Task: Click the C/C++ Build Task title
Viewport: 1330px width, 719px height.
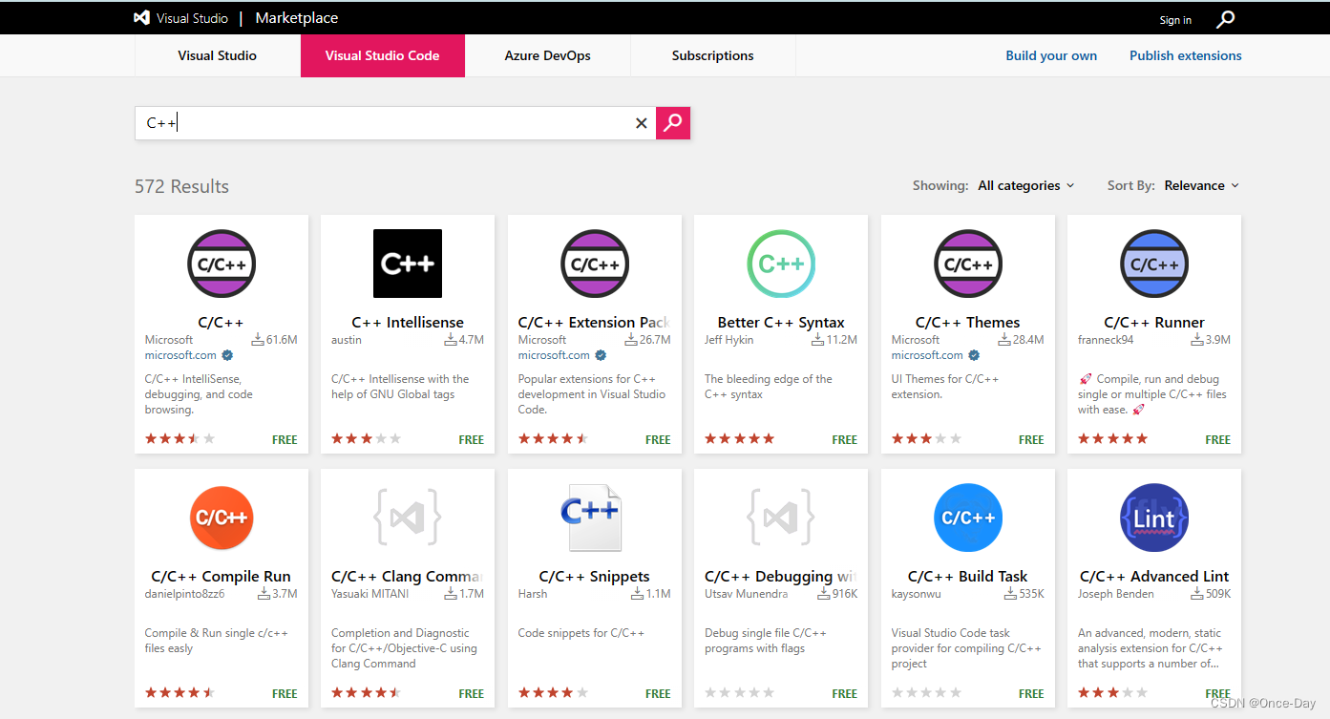Action: pos(967,577)
